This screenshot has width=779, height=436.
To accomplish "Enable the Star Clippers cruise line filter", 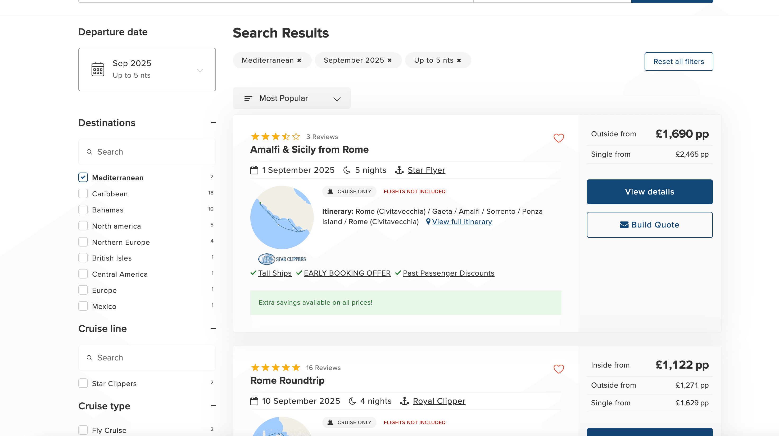I will point(83,383).
